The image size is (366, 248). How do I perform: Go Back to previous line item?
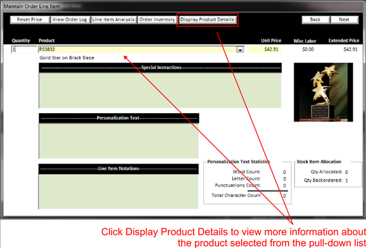[315, 20]
